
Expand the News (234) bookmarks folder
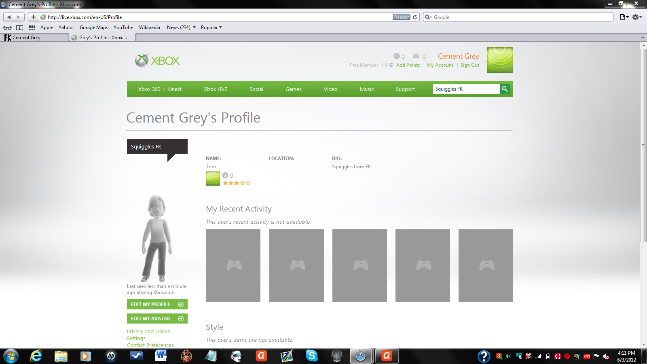point(181,28)
